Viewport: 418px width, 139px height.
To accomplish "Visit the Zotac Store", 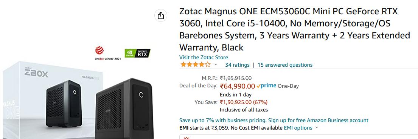I will coord(204,57).
